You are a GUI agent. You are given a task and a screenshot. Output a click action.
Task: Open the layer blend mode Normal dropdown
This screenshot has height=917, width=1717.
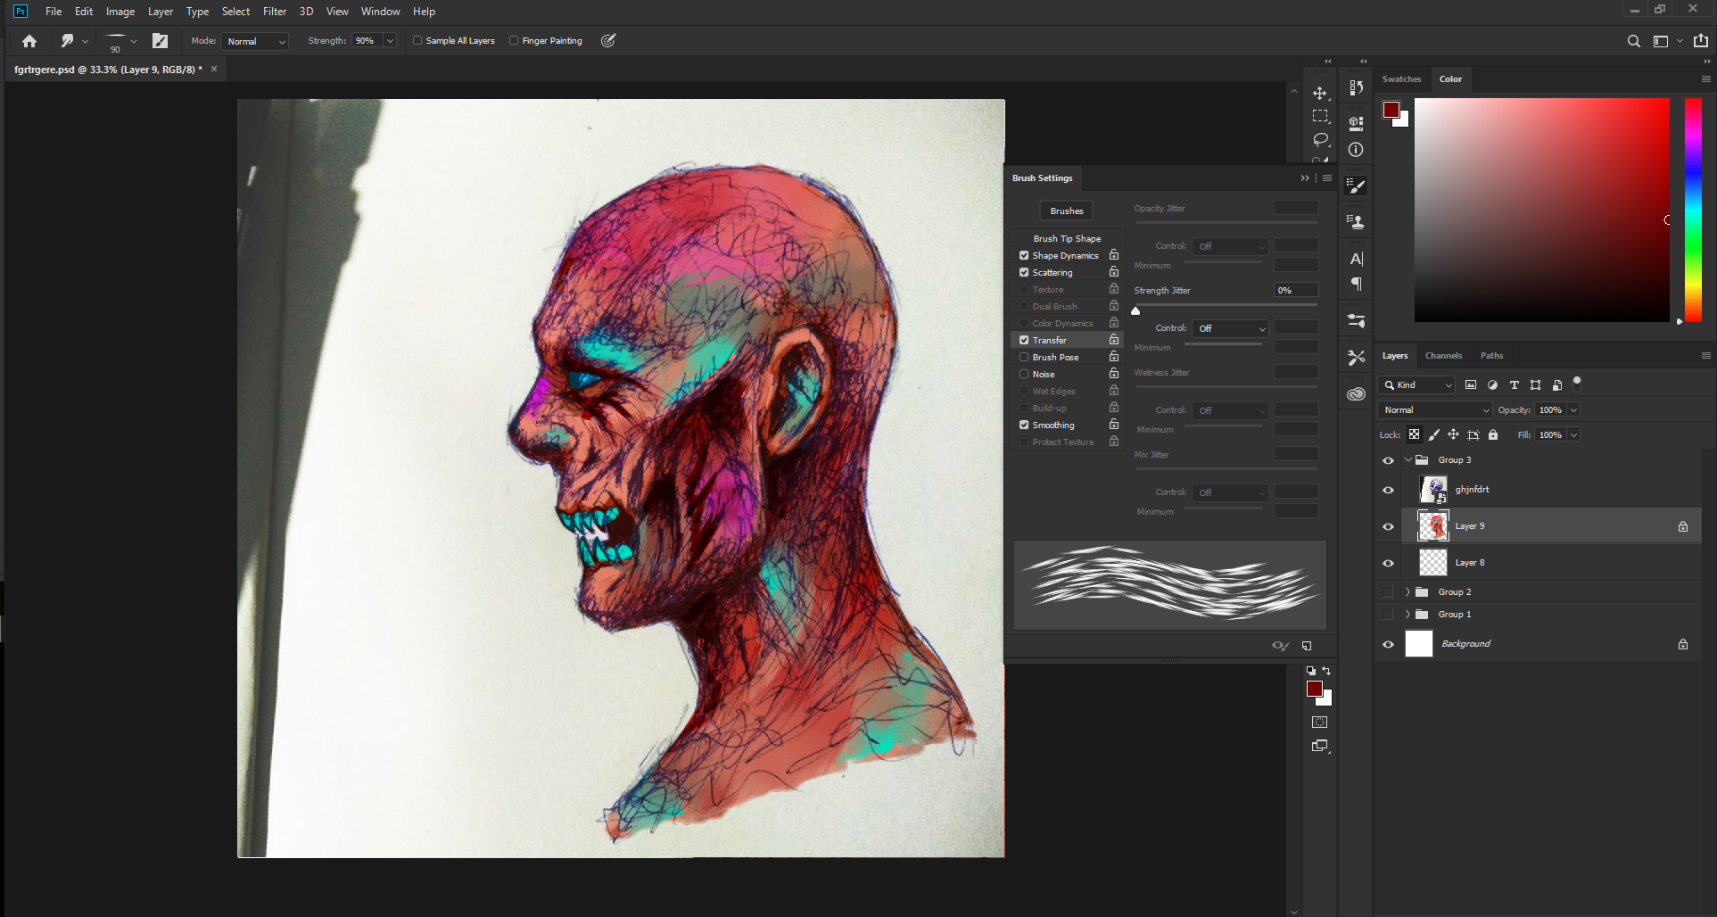pyautogui.click(x=1435, y=410)
